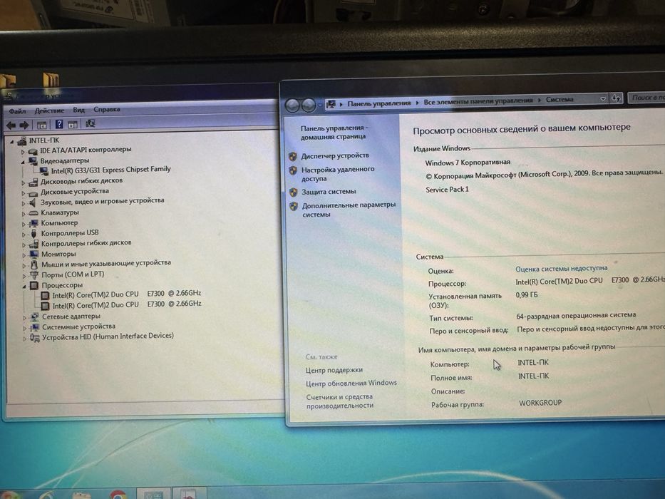Click the shield icon beside Защита системы
The image size is (665, 499).
(294, 192)
